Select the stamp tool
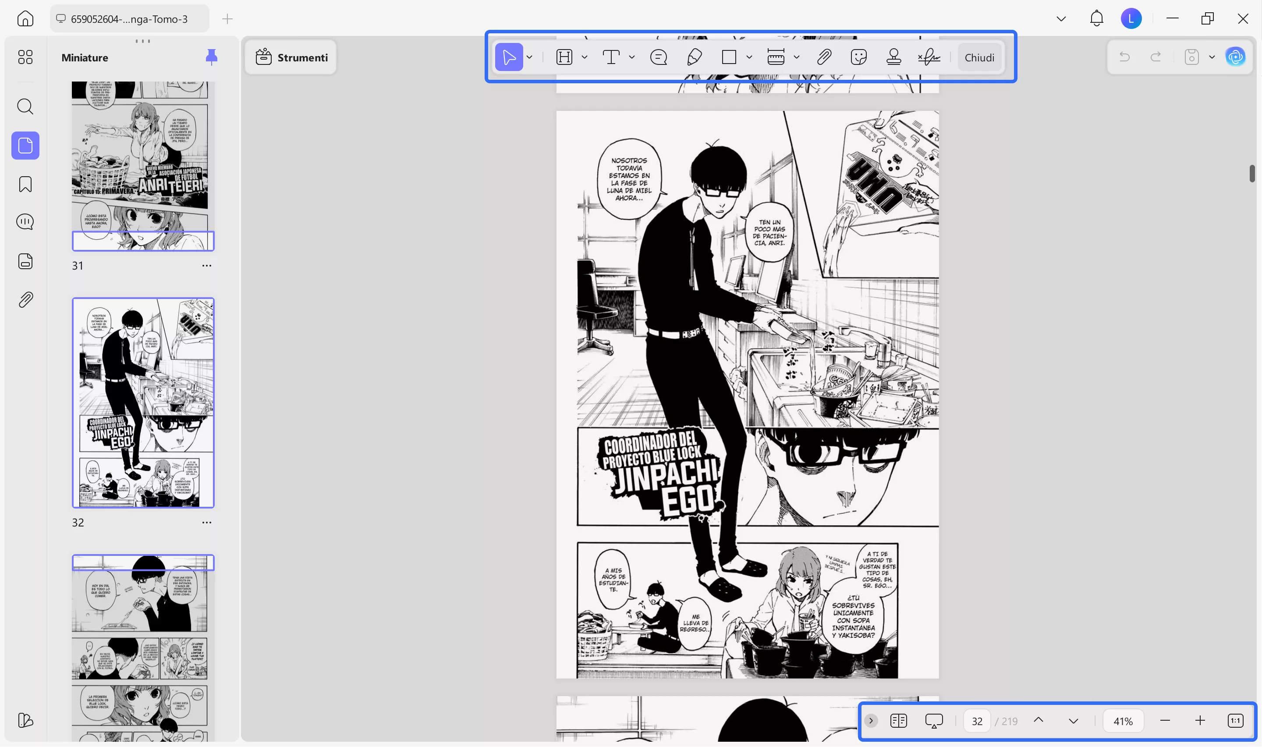This screenshot has width=1262, height=747. [893, 57]
